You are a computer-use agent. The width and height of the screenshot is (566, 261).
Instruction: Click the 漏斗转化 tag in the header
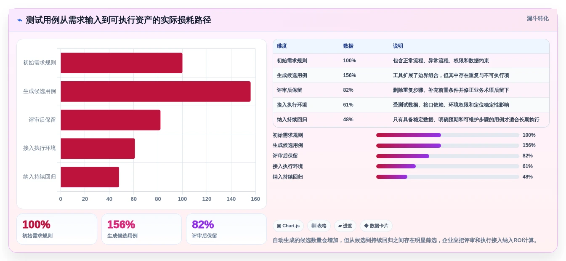537,19
